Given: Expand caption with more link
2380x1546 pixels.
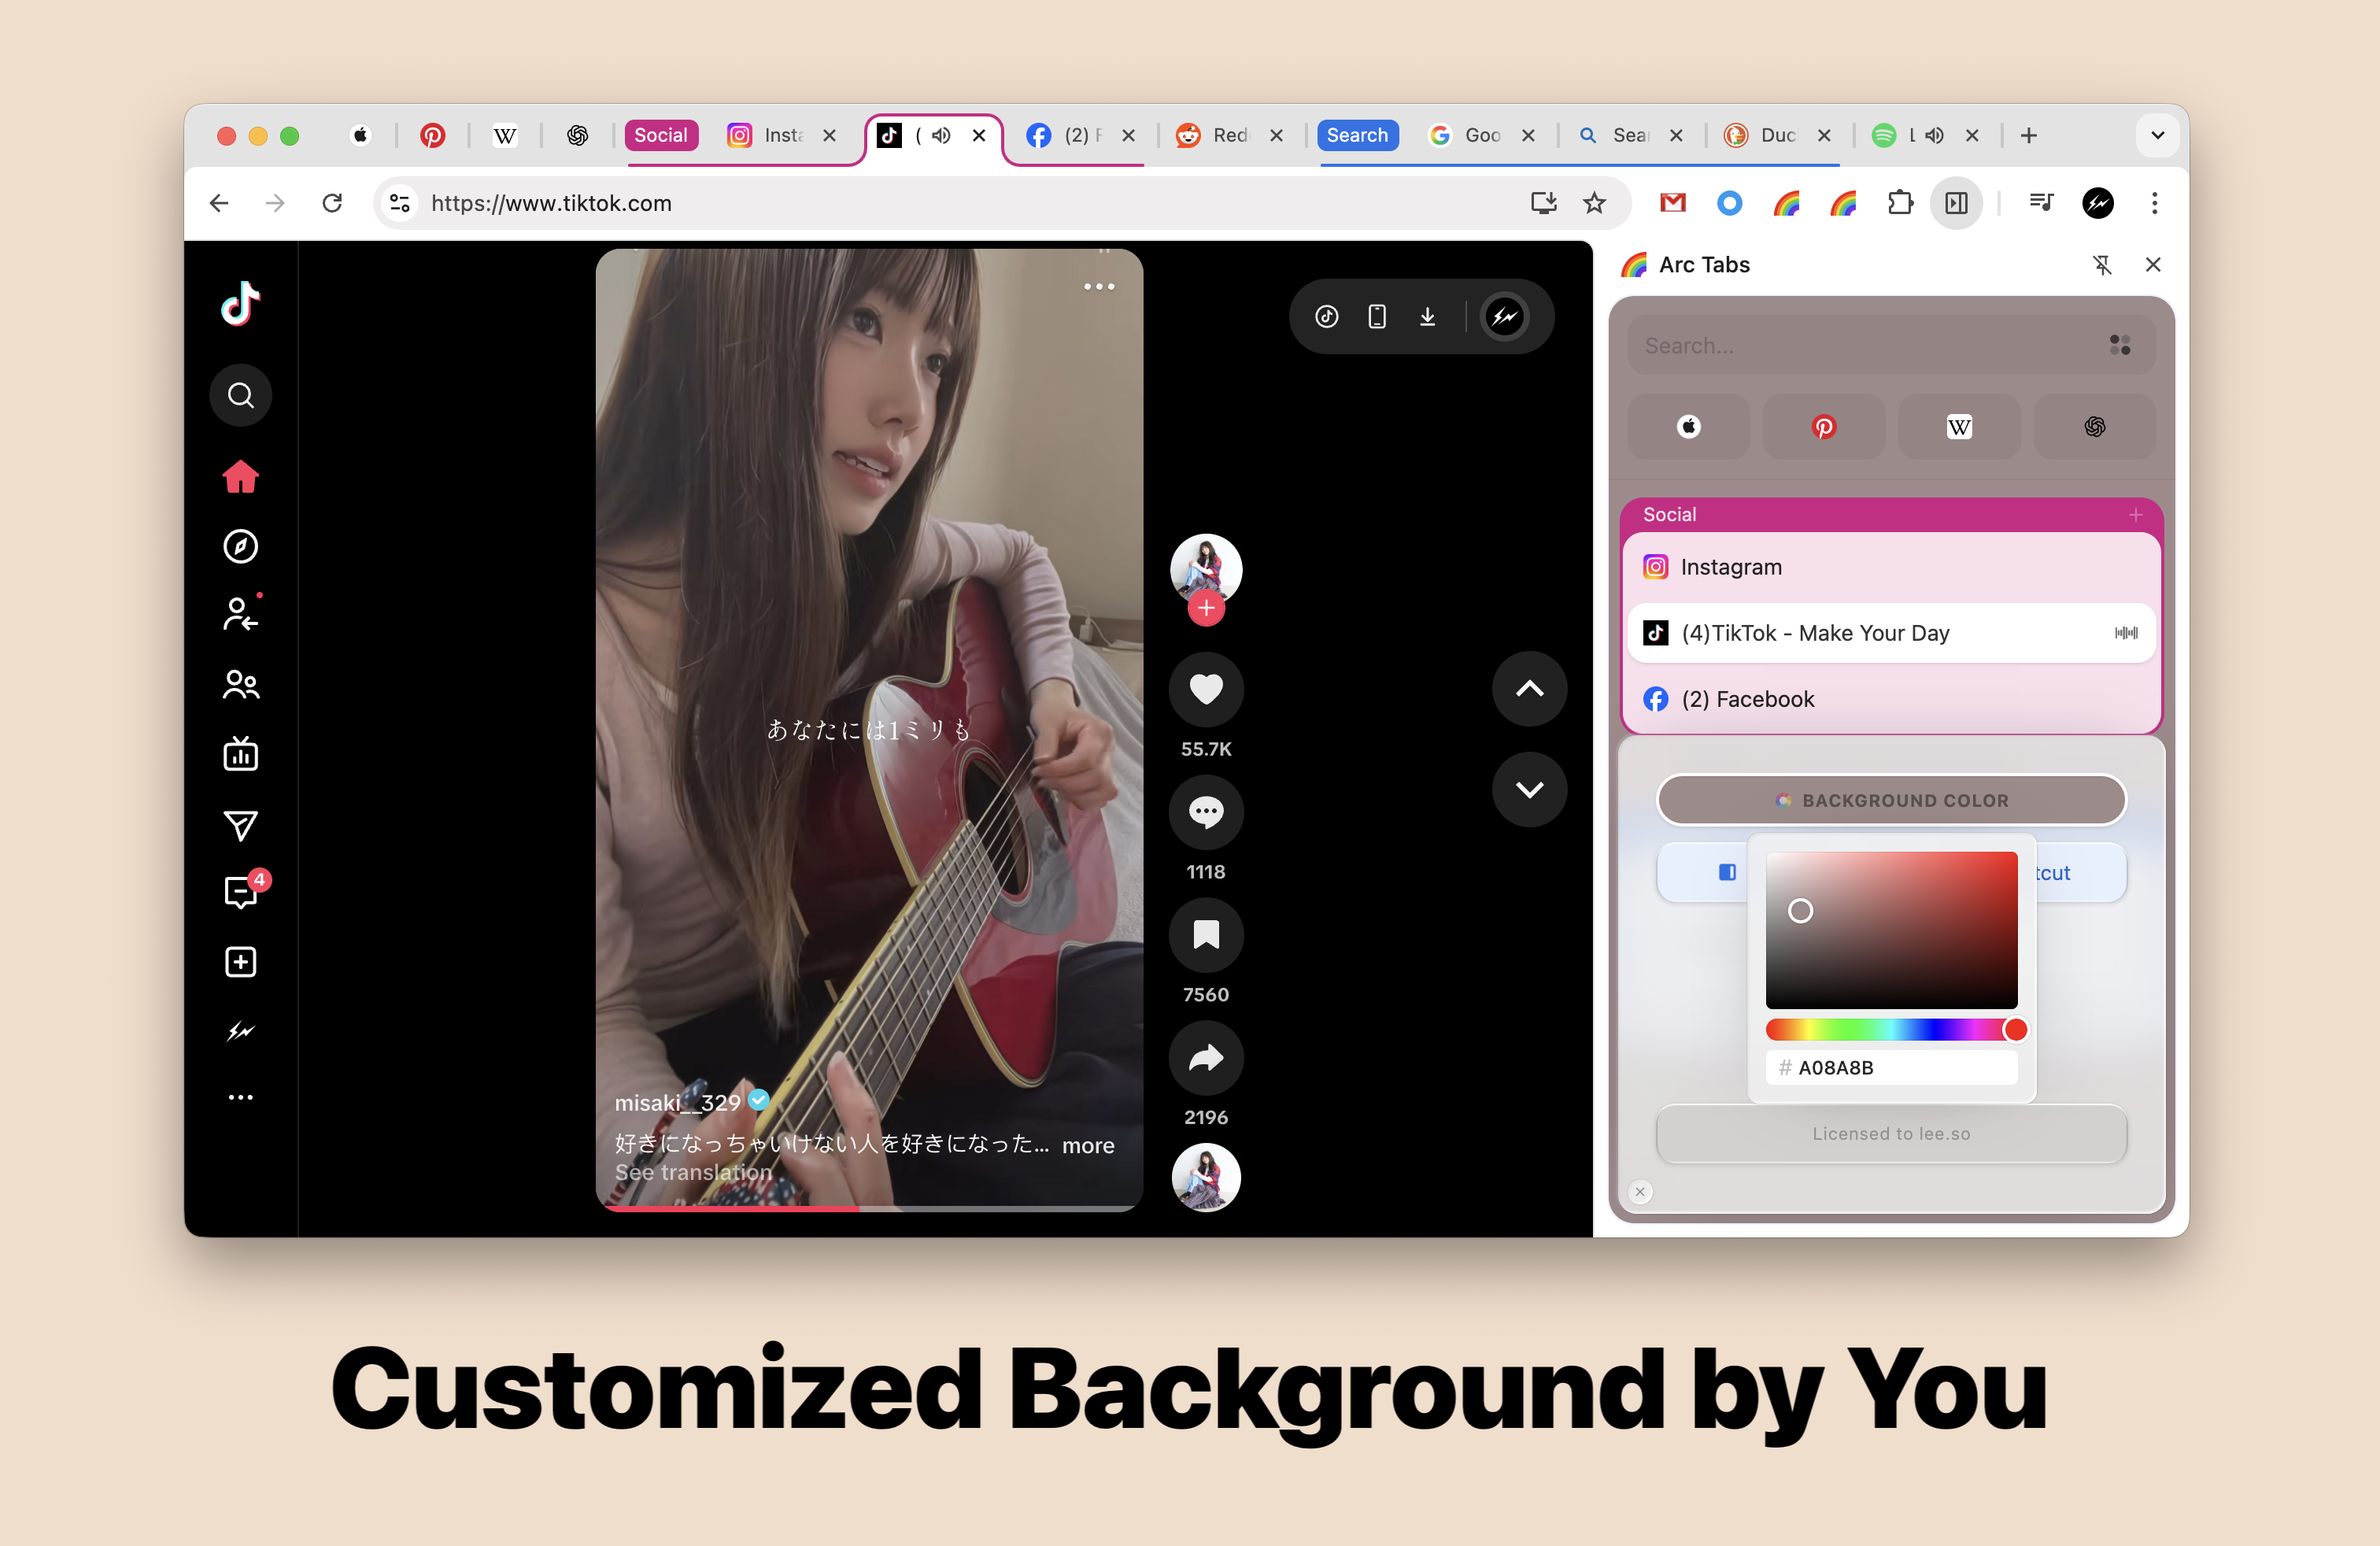Looking at the screenshot, I should point(1088,1146).
